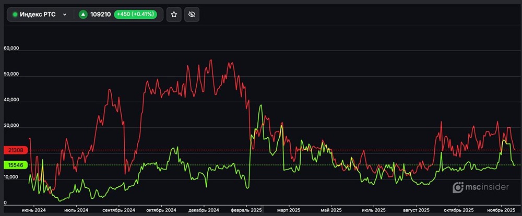Click the октябрь 2024 date label

(161, 210)
